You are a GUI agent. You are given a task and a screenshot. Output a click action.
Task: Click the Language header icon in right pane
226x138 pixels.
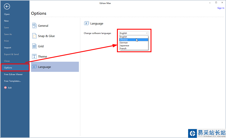coord(86,23)
